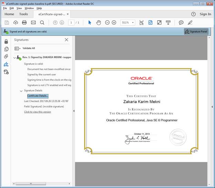This screenshot has width=215, height=188.
Task: Close the Signatures pane with X
Action: (66, 40)
